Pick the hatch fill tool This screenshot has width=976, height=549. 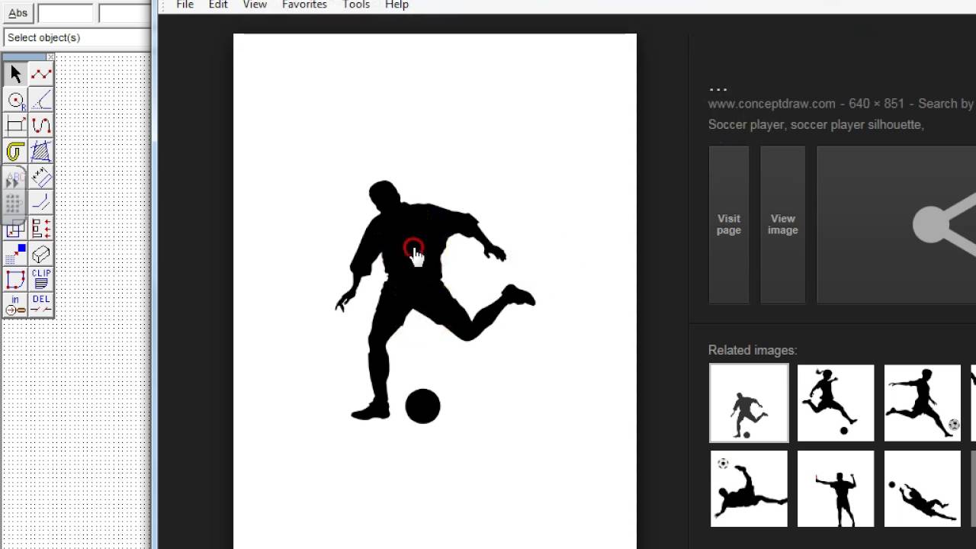41,152
